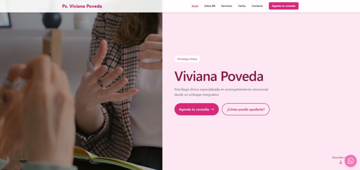Click the dark round vase on the shelf

(52, 20)
